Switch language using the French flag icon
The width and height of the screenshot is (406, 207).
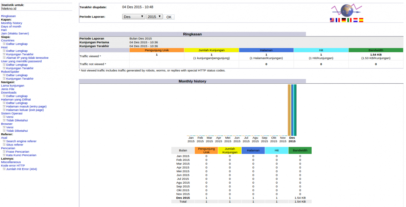click(x=338, y=20)
